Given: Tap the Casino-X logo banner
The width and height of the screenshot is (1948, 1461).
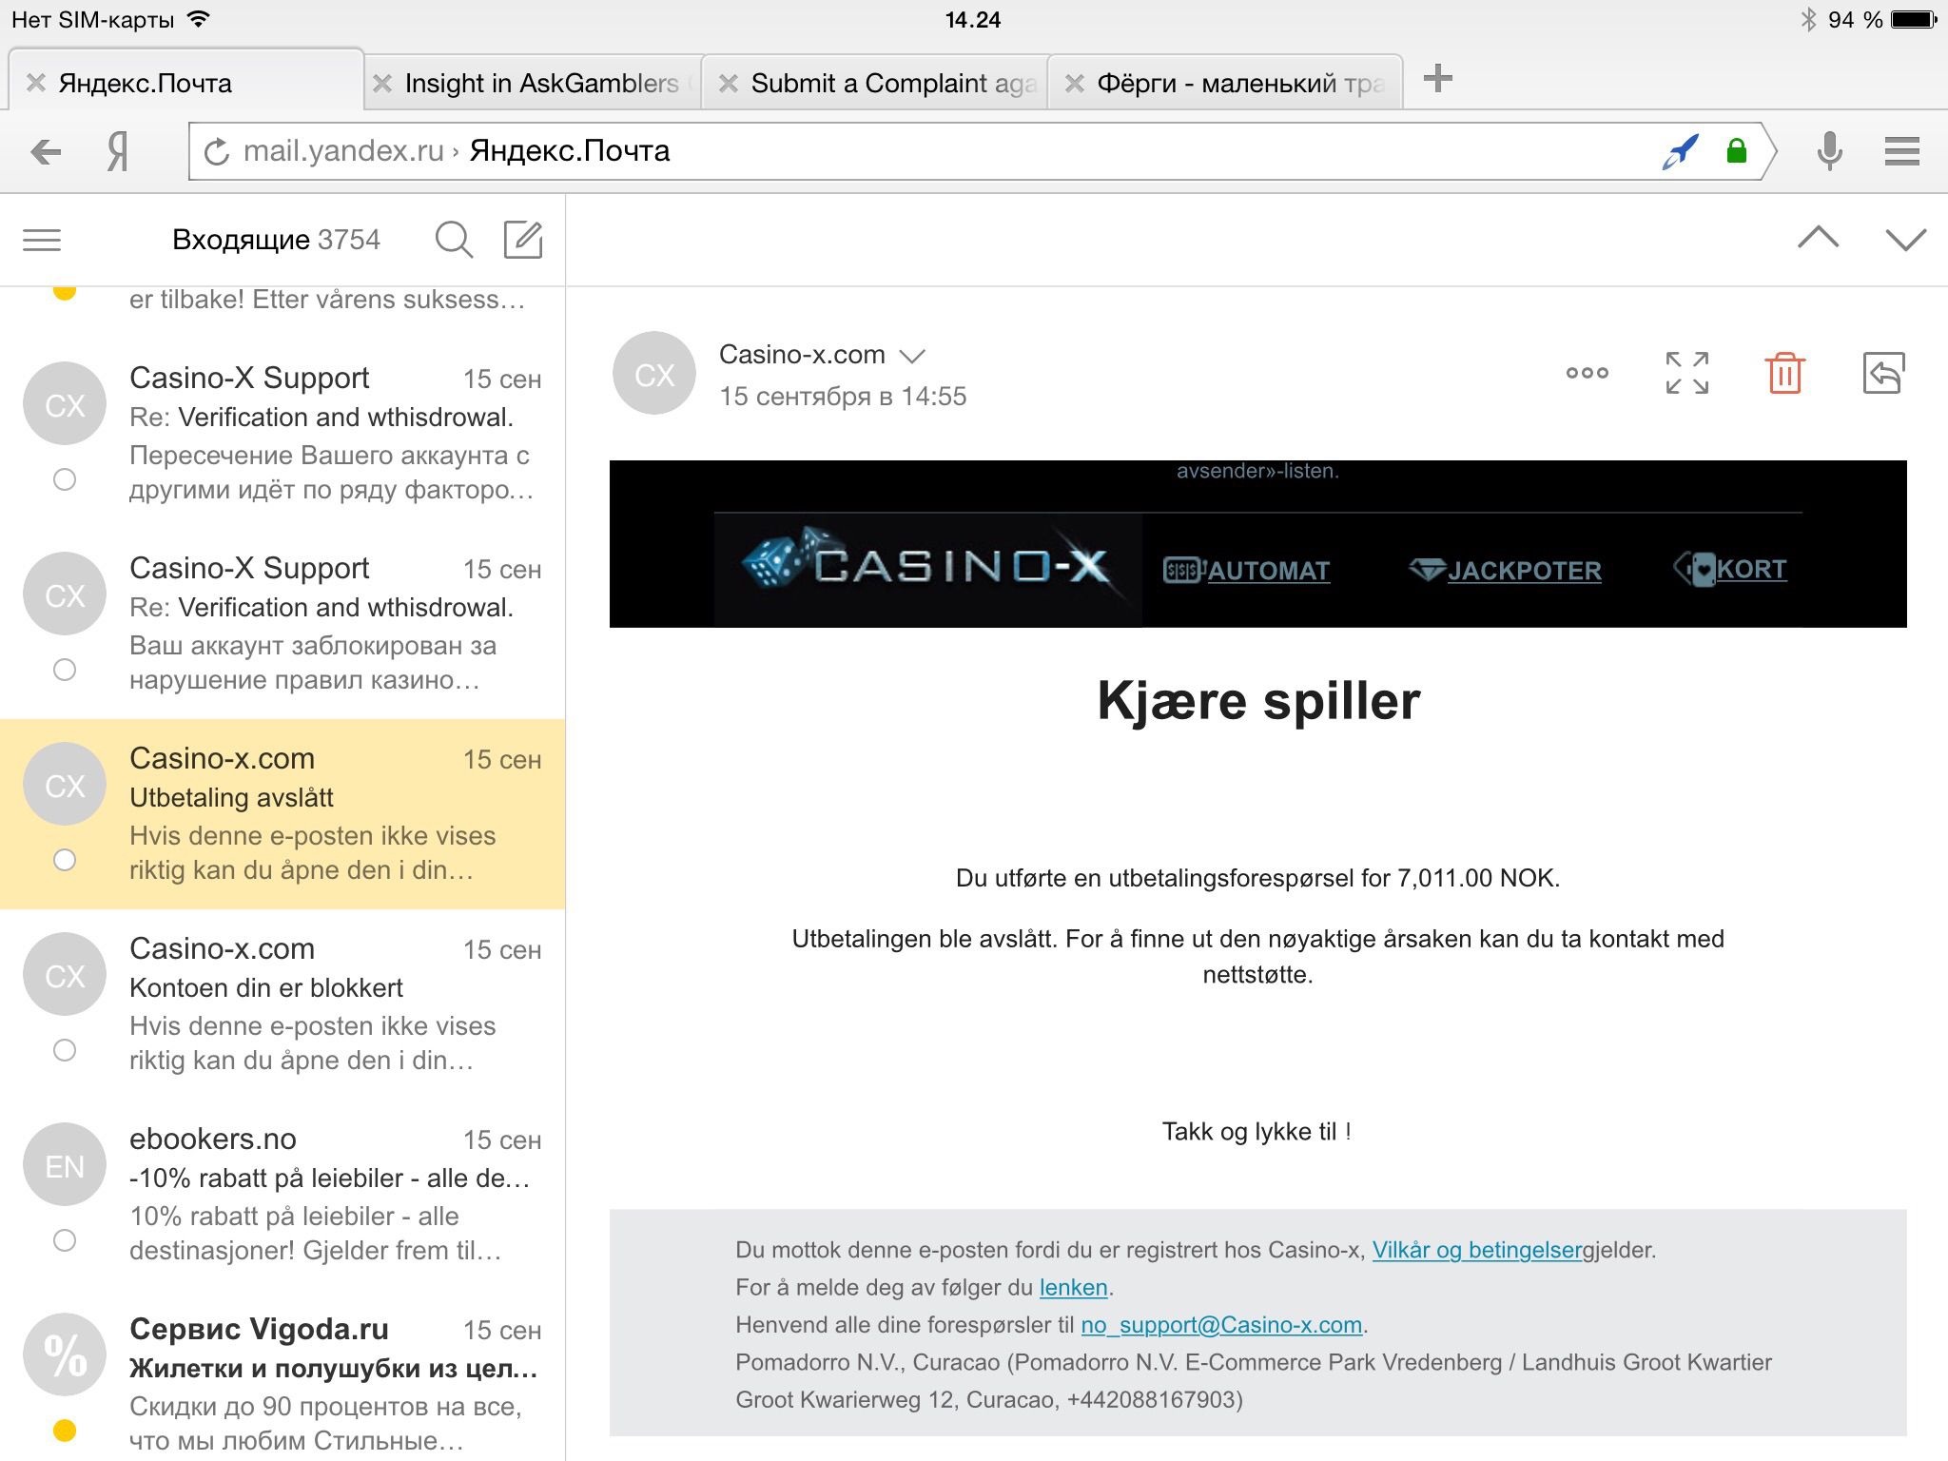Looking at the screenshot, I should coord(927,569).
